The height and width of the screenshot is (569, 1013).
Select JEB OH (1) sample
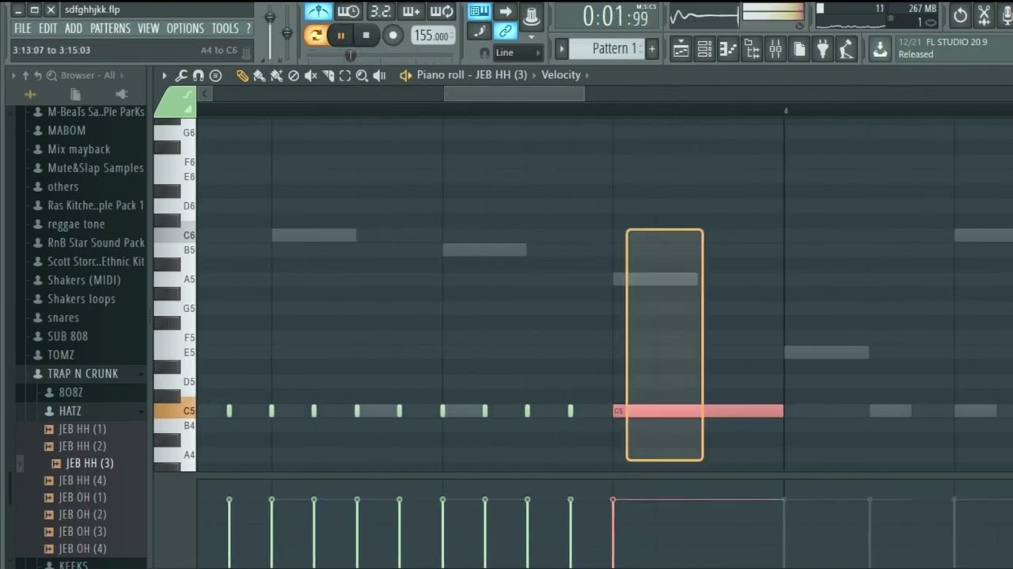(82, 498)
